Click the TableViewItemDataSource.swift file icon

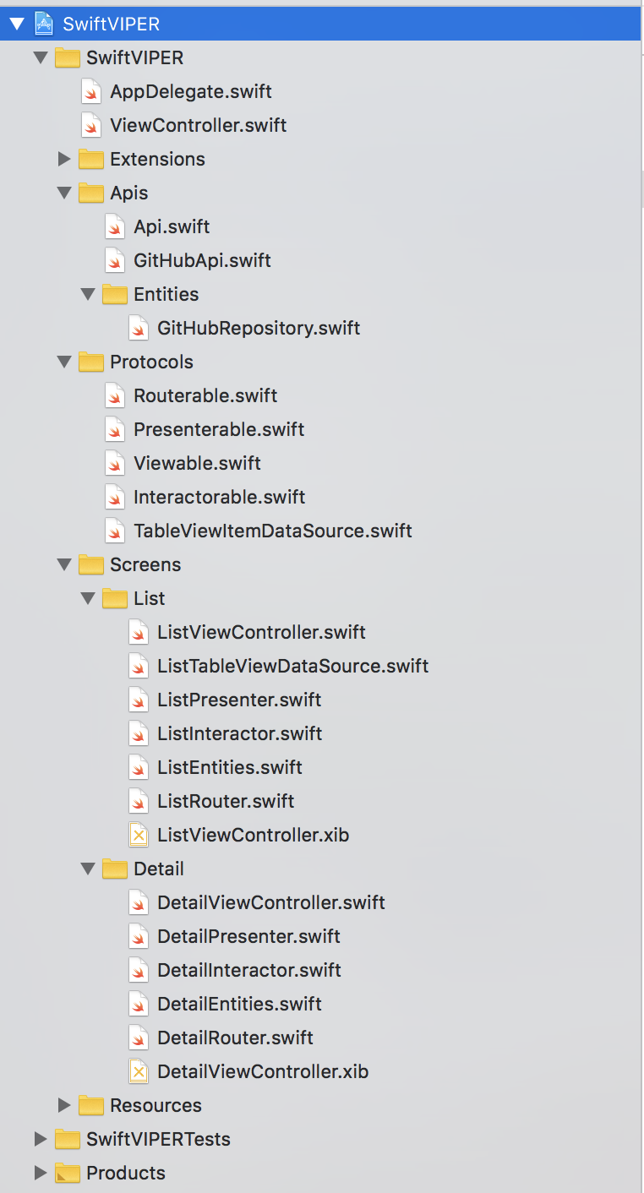115,531
